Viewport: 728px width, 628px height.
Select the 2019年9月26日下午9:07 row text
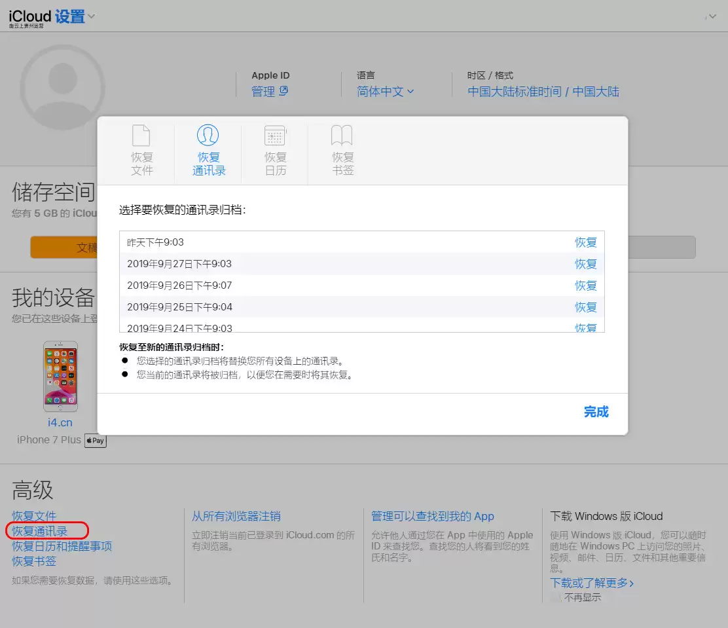pyautogui.click(x=179, y=286)
